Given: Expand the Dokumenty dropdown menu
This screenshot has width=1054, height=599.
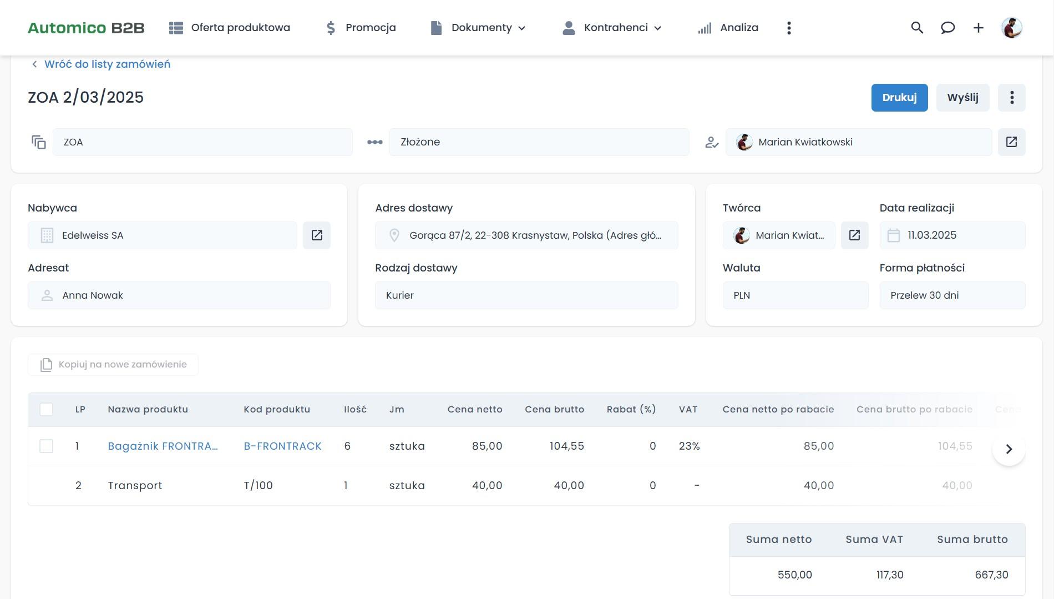Looking at the screenshot, I should [x=478, y=28].
